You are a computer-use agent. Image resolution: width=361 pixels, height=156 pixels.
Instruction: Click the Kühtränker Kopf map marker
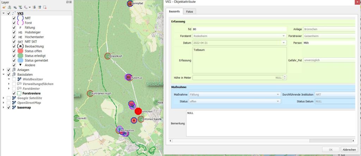(90, 93)
